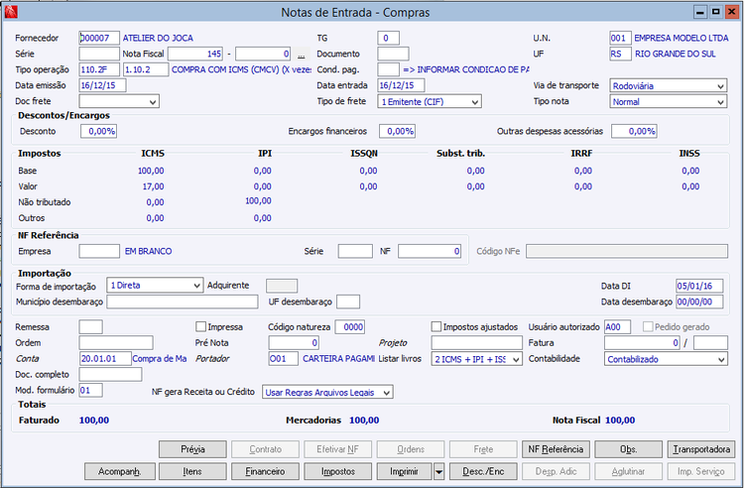
Task: Maximize the Notas de Entrada window
Action: coord(715,12)
